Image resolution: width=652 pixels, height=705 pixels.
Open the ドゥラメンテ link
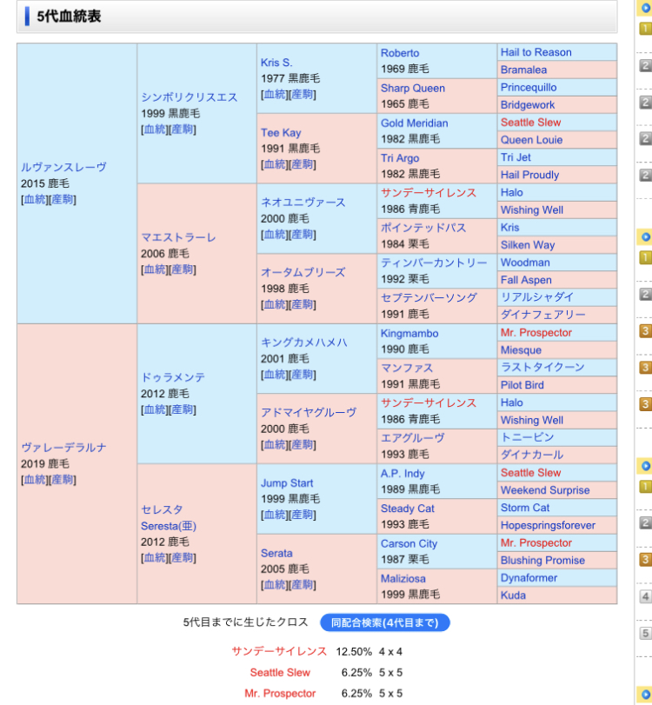tap(173, 377)
